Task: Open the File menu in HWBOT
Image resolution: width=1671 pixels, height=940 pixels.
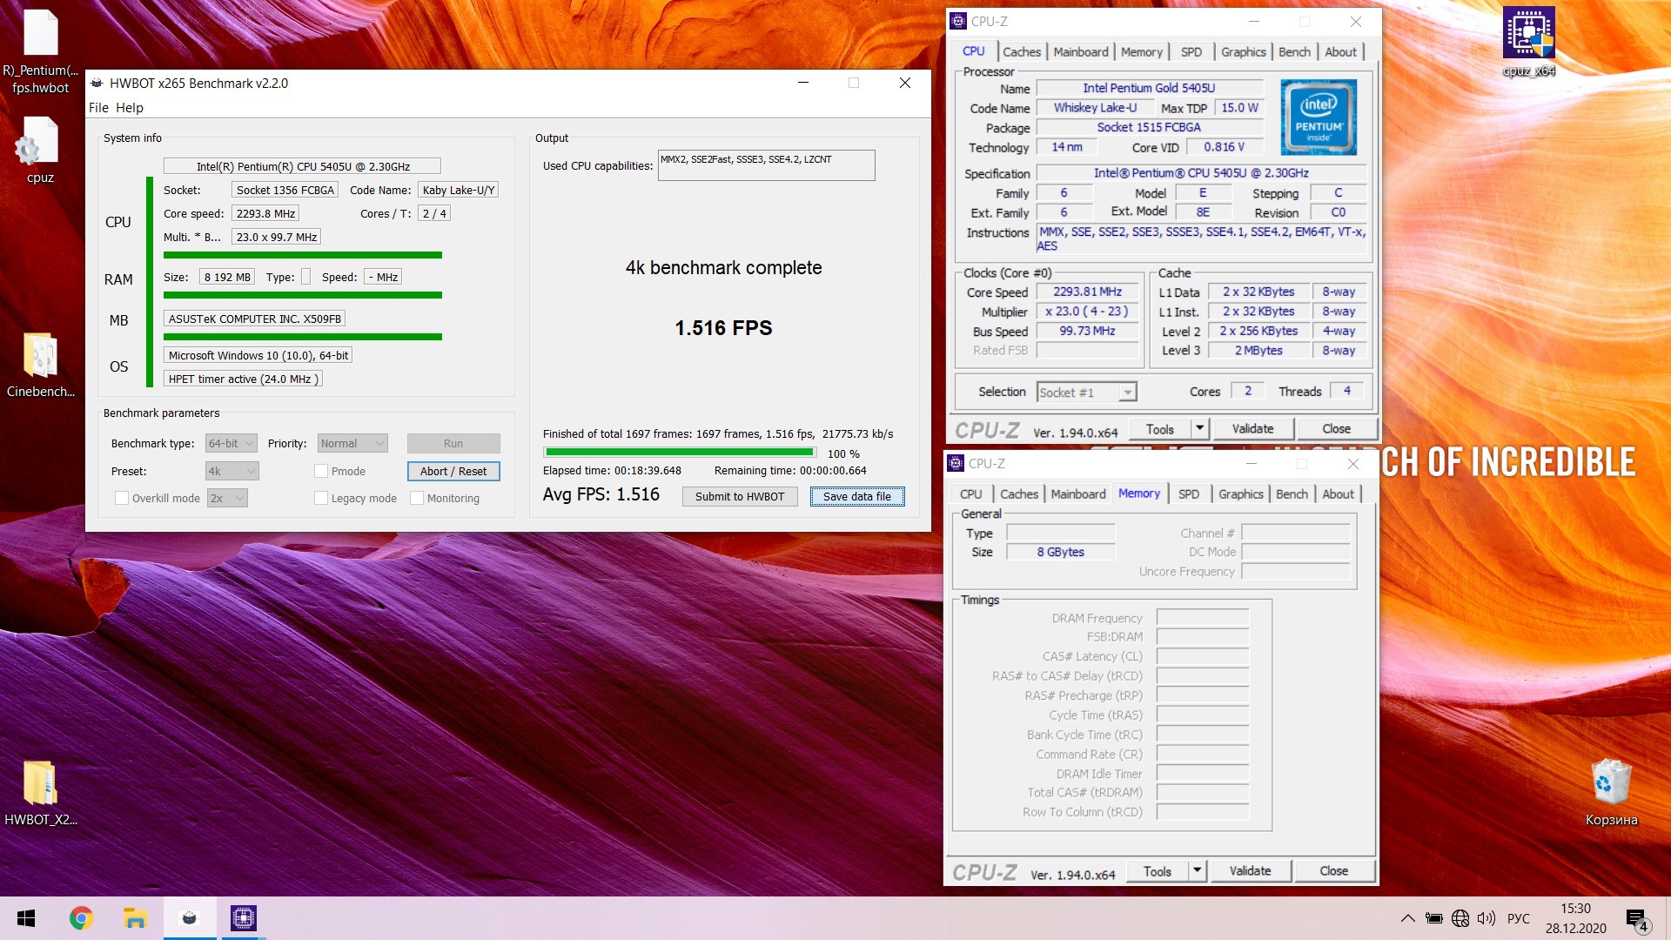Action: [98, 108]
